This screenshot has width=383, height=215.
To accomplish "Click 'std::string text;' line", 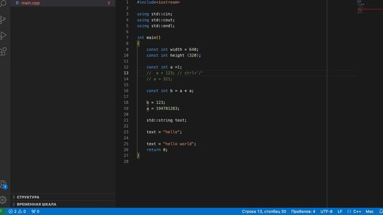I will [x=166, y=120].
